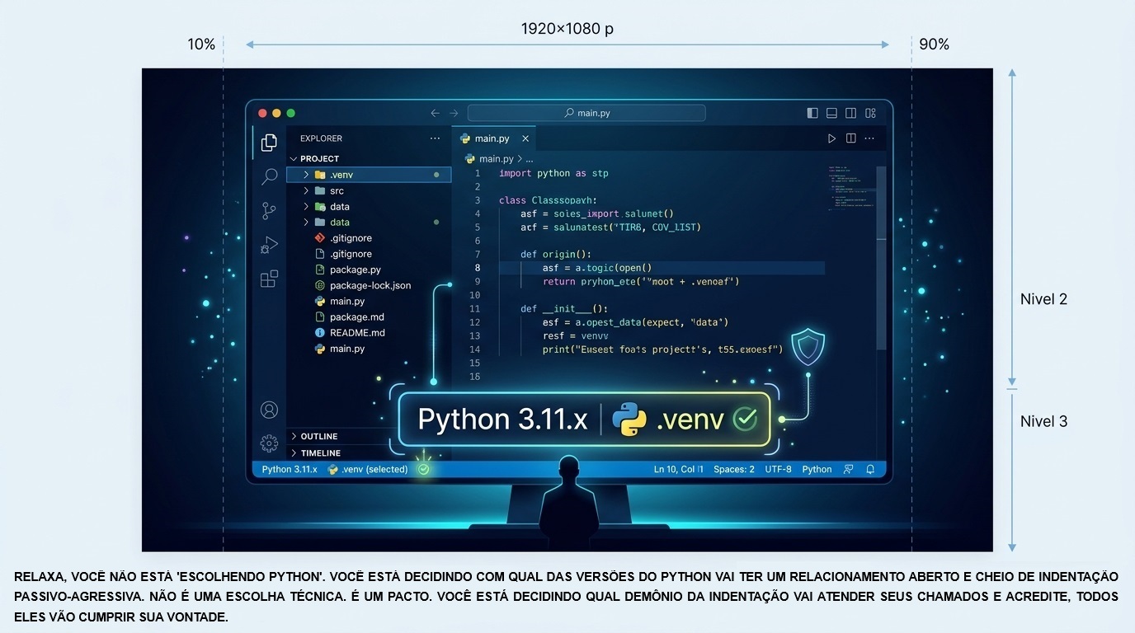The width and height of the screenshot is (1135, 633).
Task: Close the main.py editor tab
Action: tap(525, 138)
